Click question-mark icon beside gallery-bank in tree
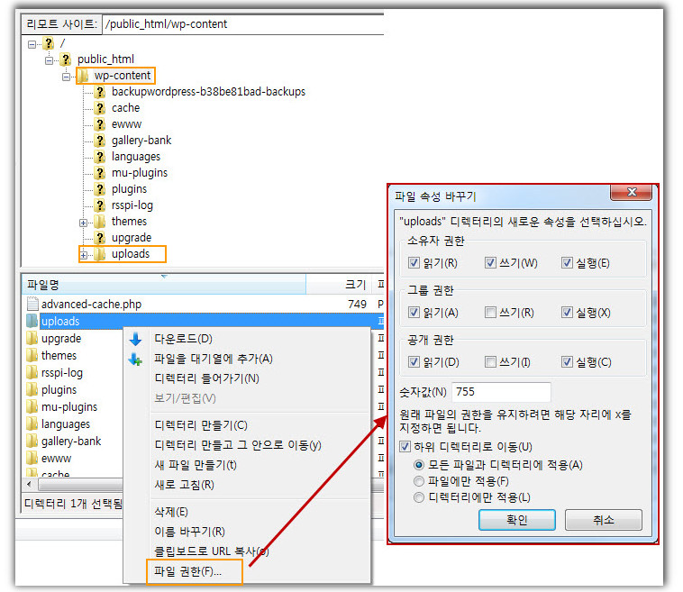Viewport: 683px width, 592px height. point(100,141)
